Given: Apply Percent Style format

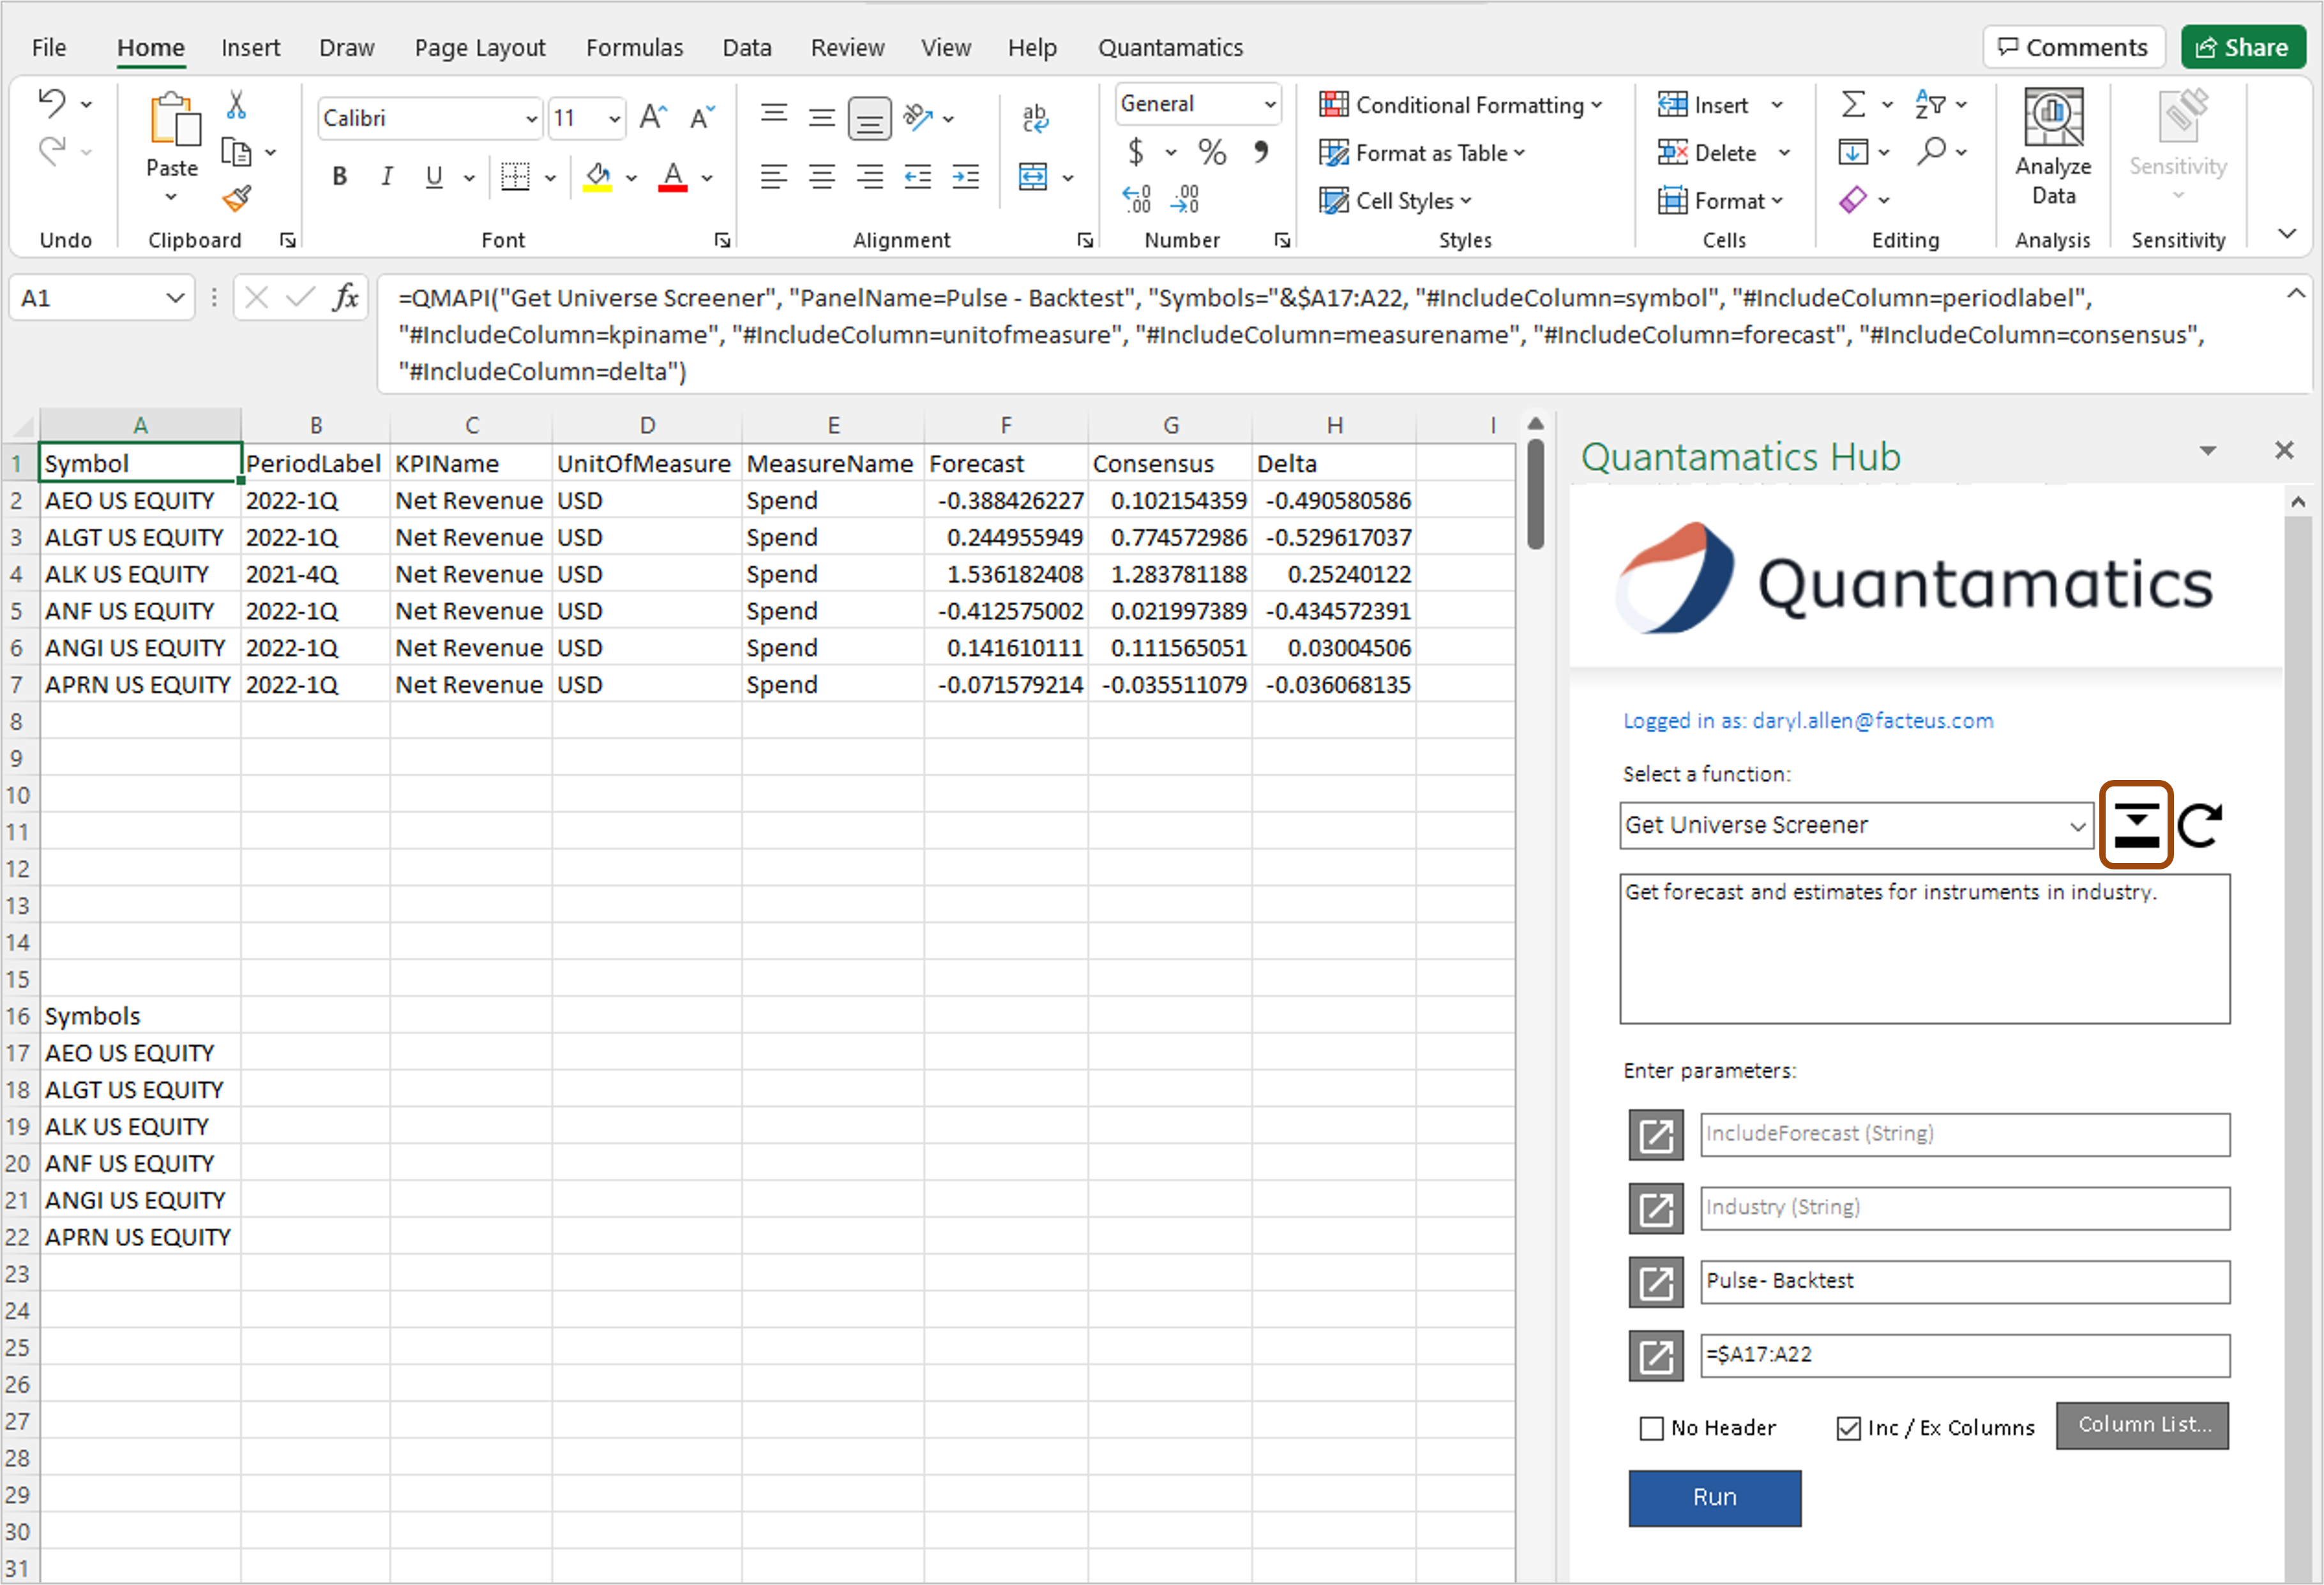Looking at the screenshot, I should tap(1212, 152).
